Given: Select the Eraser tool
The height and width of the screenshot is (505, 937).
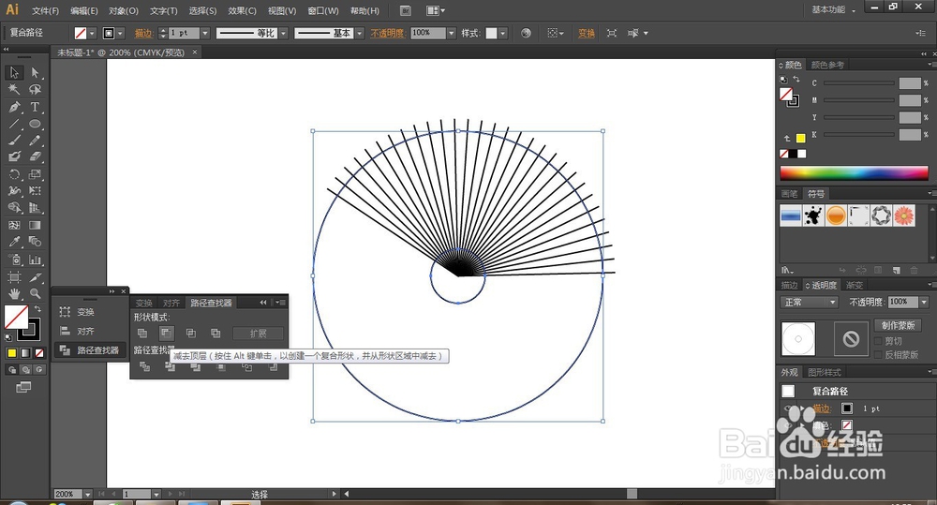Looking at the screenshot, I should 35,156.
